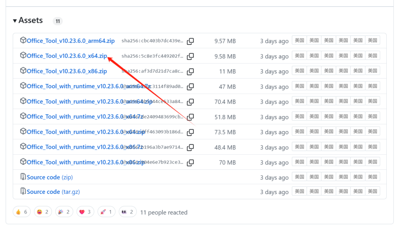This screenshot has height=229, width=396.
Task: Click "3 days ago" in Source code (zip) row
Action: click(274, 178)
